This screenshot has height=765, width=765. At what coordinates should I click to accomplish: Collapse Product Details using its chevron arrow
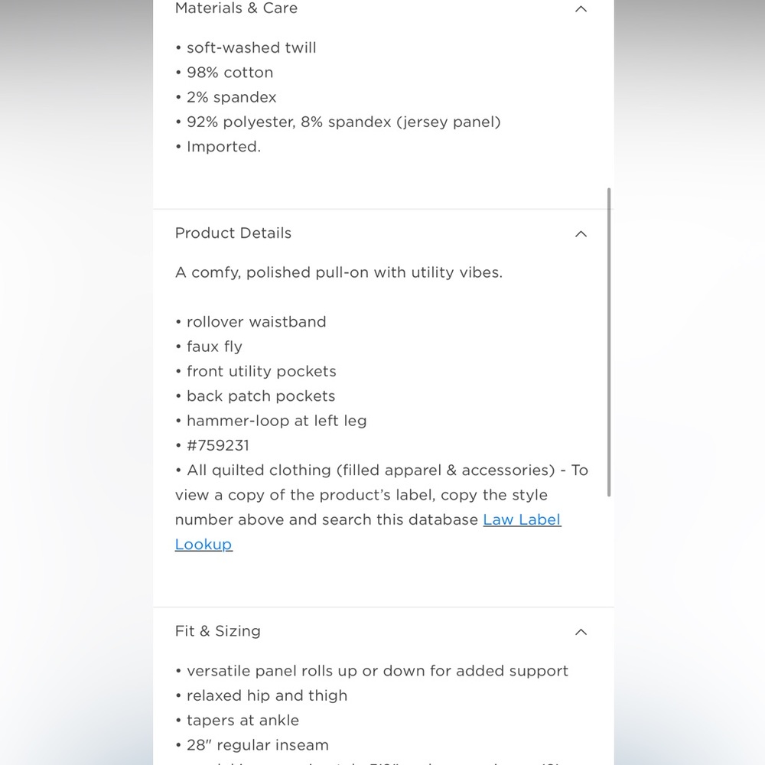pos(581,233)
